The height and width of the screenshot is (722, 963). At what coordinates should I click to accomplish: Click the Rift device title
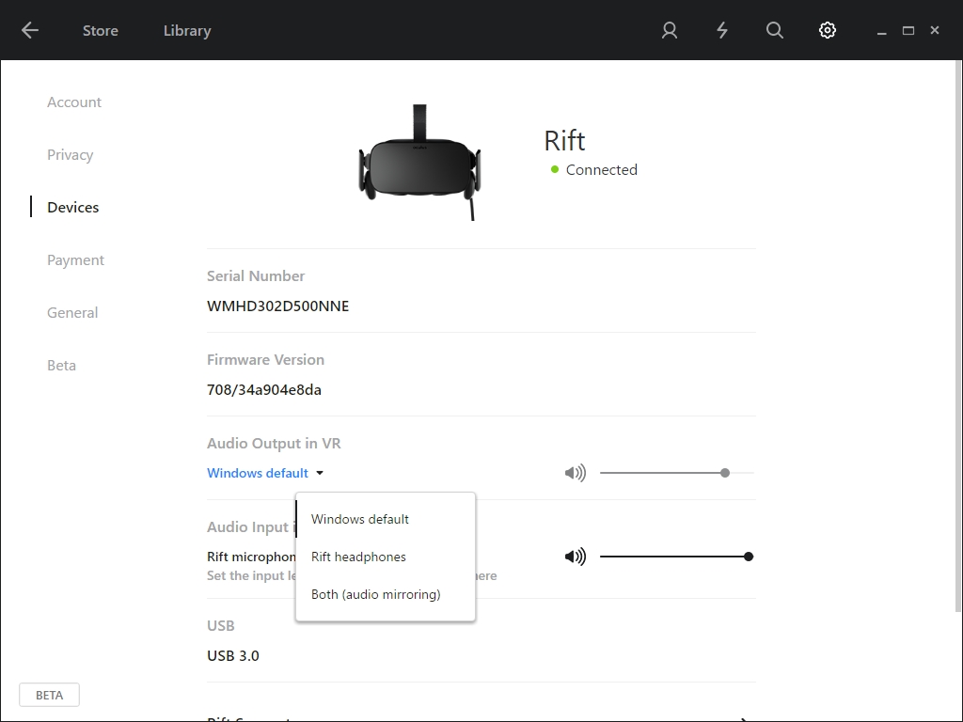(x=564, y=141)
